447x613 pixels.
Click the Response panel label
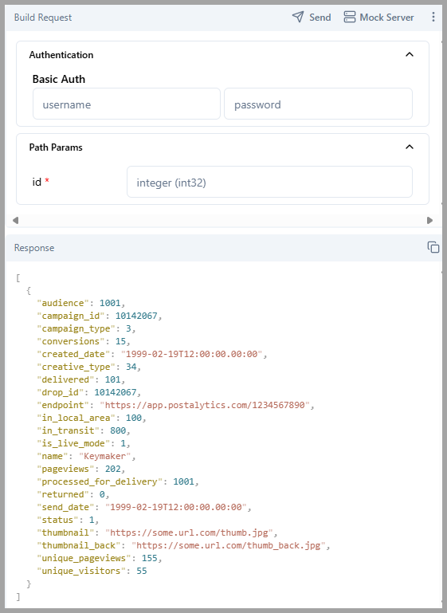(x=34, y=248)
